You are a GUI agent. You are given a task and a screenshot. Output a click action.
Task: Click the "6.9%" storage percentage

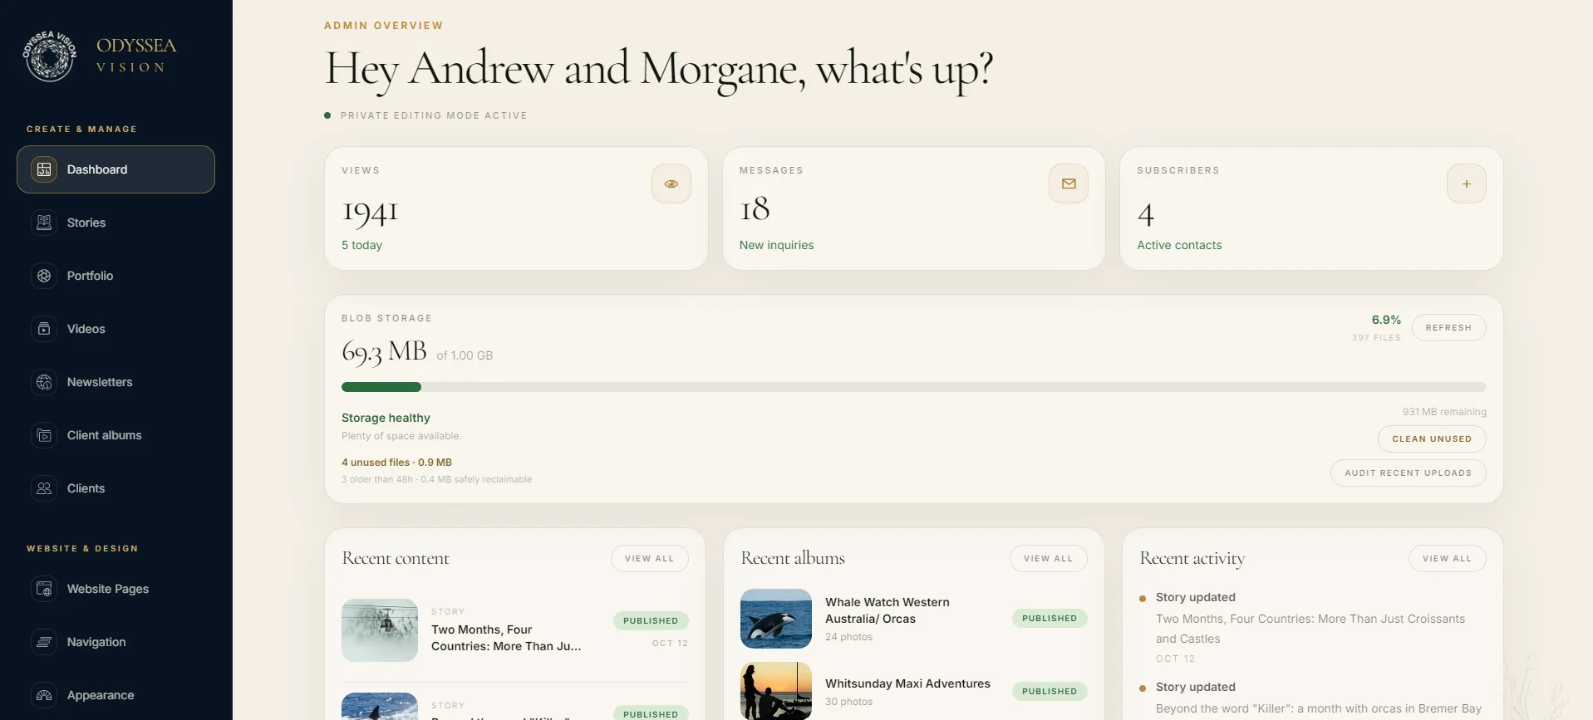coord(1386,320)
